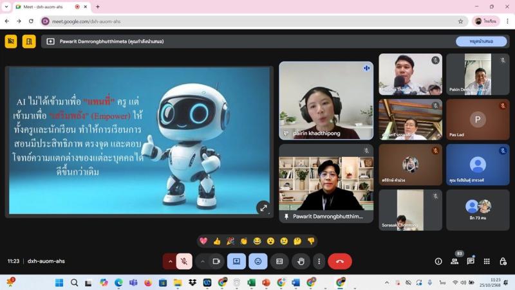The image size is (515, 290).
Task: Click the send reaction smiley button
Action: (258, 261)
